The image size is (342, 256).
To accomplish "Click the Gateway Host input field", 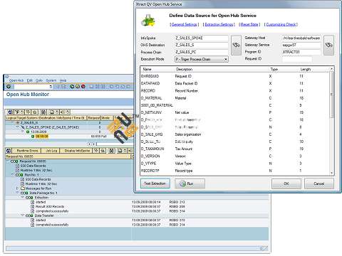I will [301, 38].
